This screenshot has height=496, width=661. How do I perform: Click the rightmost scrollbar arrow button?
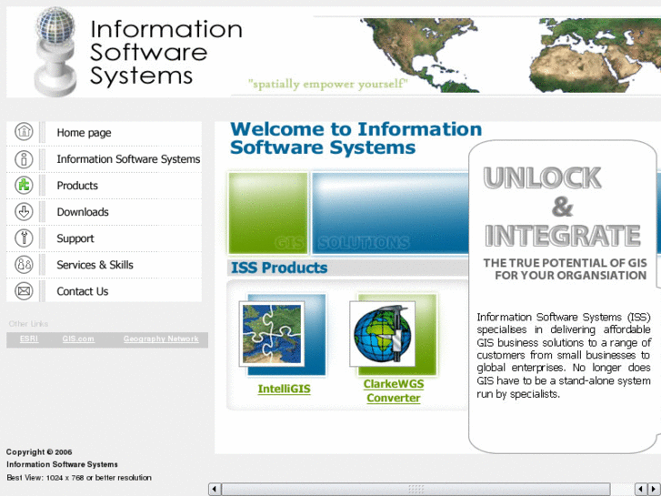(654, 489)
